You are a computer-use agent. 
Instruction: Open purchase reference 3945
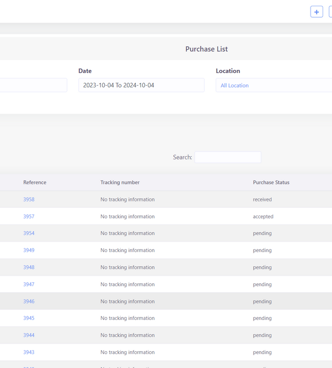coord(29,318)
